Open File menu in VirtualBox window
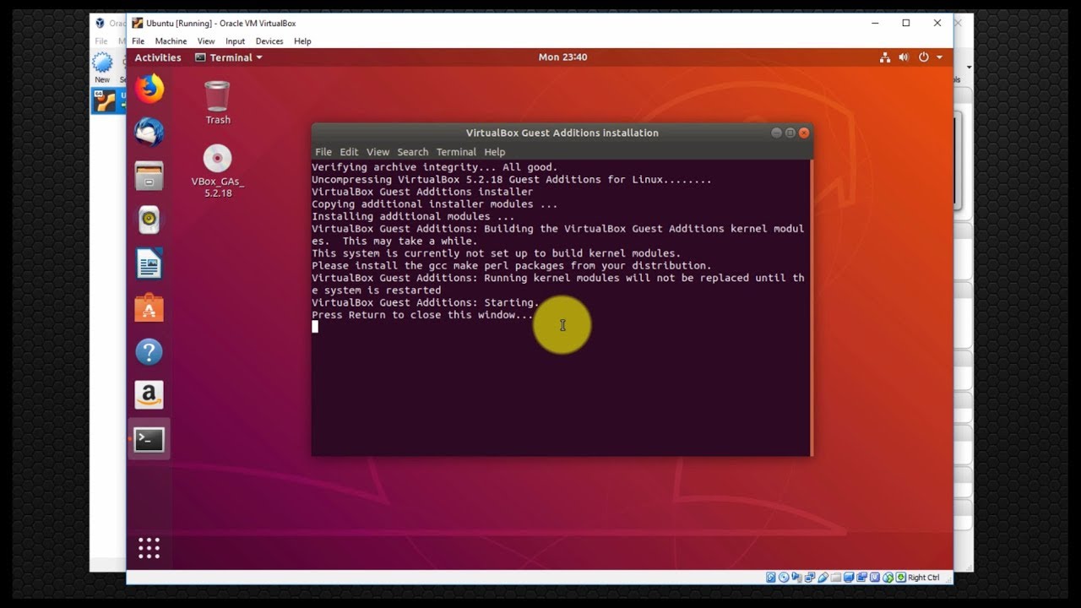 (x=138, y=41)
